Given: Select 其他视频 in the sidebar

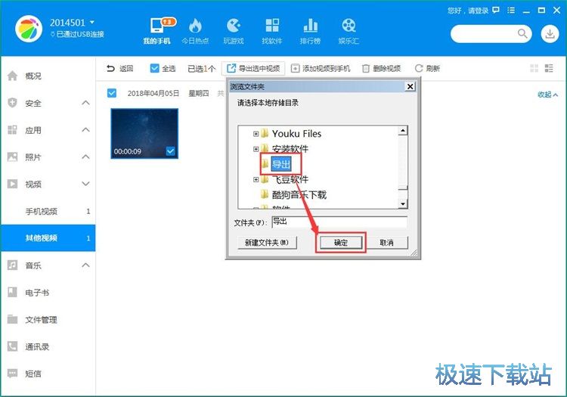Looking at the screenshot, I should tap(48, 238).
